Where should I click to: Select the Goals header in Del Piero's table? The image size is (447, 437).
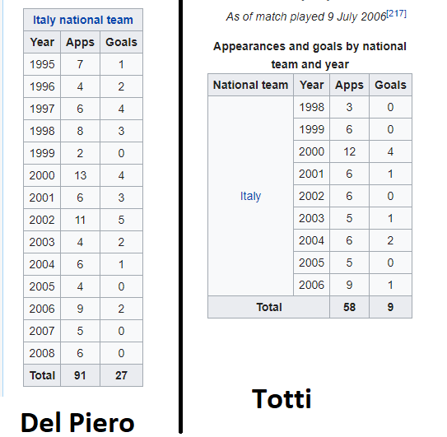[122, 42]
